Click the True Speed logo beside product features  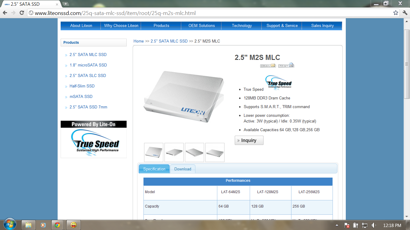tap(279, 83)
